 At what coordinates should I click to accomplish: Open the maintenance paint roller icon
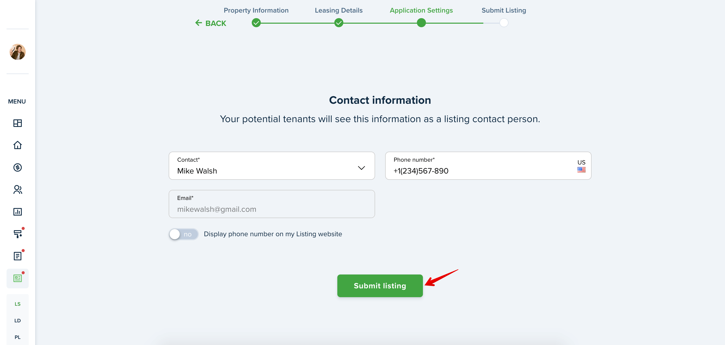17,234
